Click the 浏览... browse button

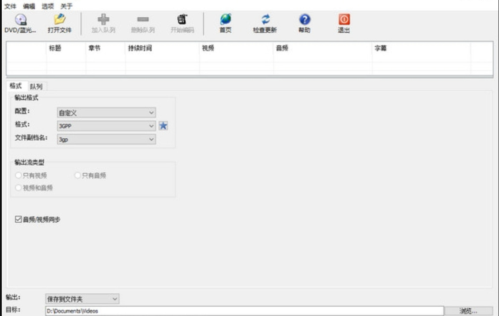(468, 311)
